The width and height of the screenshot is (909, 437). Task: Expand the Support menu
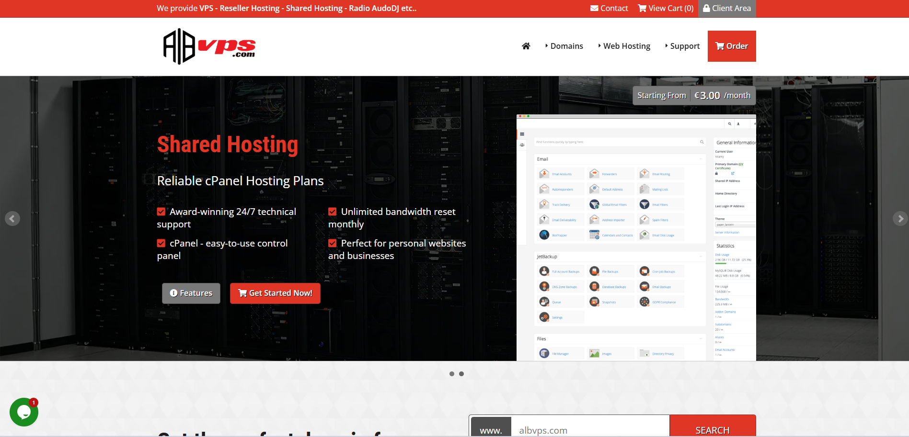pyautogui.click(x=682, y=46)
